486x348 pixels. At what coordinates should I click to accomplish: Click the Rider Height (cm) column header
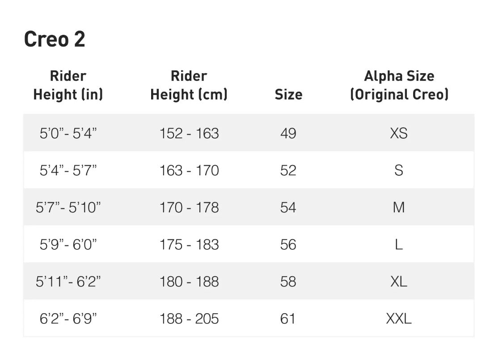point(189,85)
